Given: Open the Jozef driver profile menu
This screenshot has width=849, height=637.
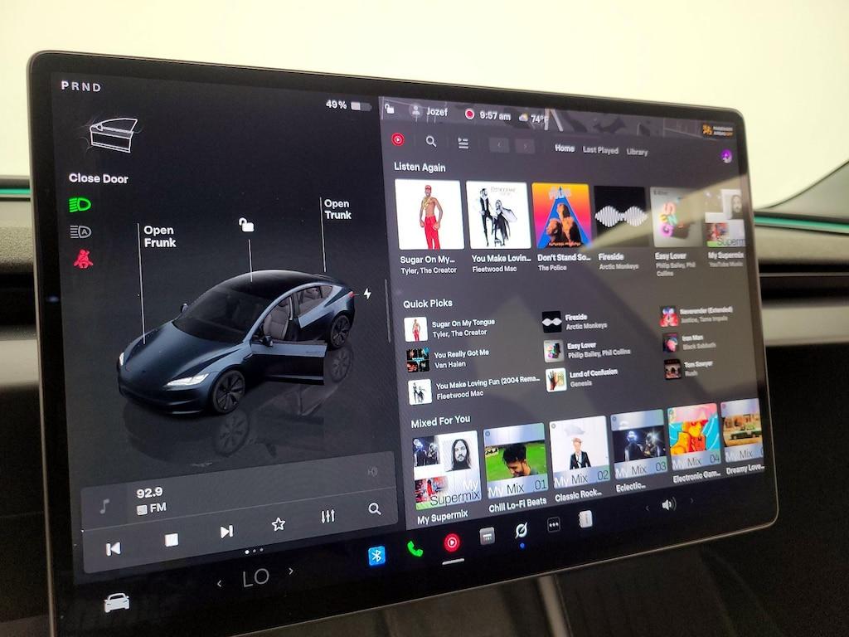Looking at the screenshot, I should coord(429,112).
